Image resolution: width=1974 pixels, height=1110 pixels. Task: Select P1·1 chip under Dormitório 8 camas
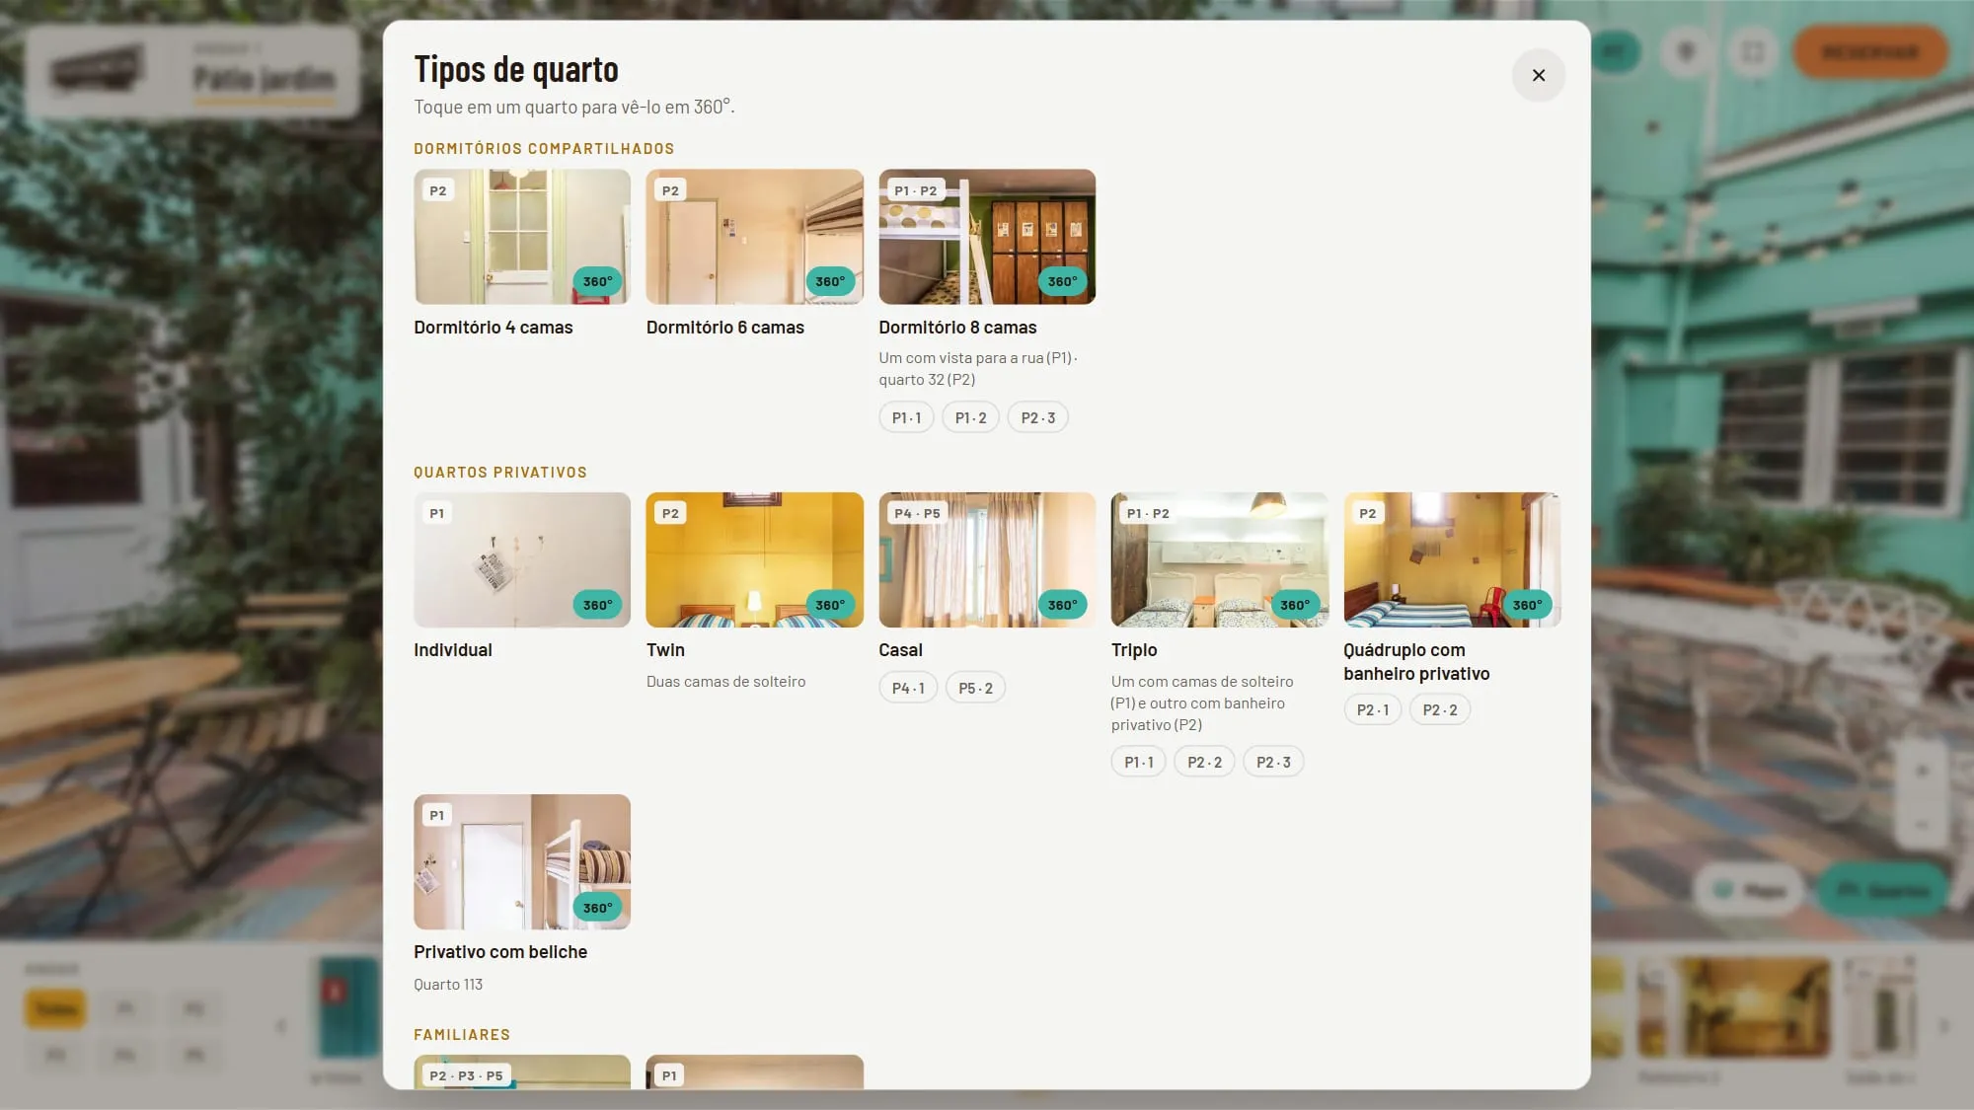click(x=906, y=417)
